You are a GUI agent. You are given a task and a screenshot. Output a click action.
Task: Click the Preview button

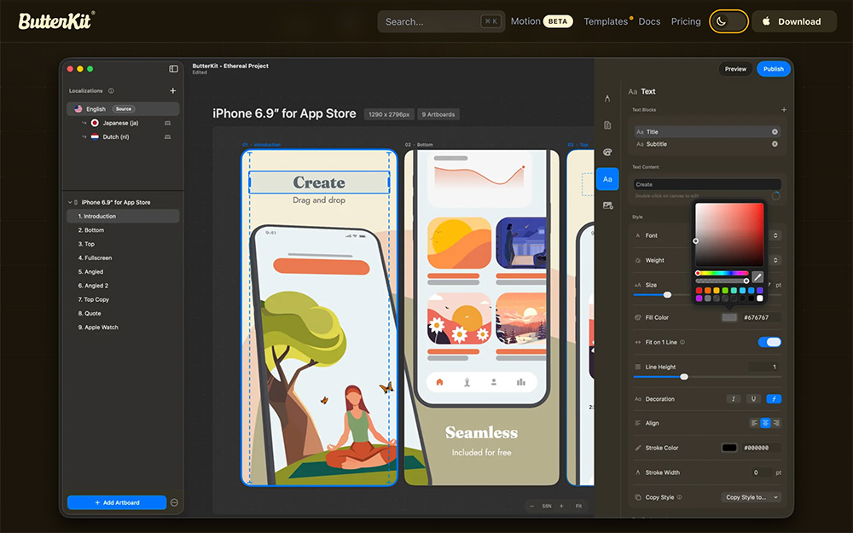pos(735,69)
